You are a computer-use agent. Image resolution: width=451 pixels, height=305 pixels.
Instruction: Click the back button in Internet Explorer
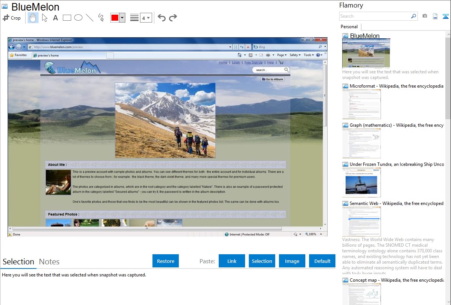12,47
